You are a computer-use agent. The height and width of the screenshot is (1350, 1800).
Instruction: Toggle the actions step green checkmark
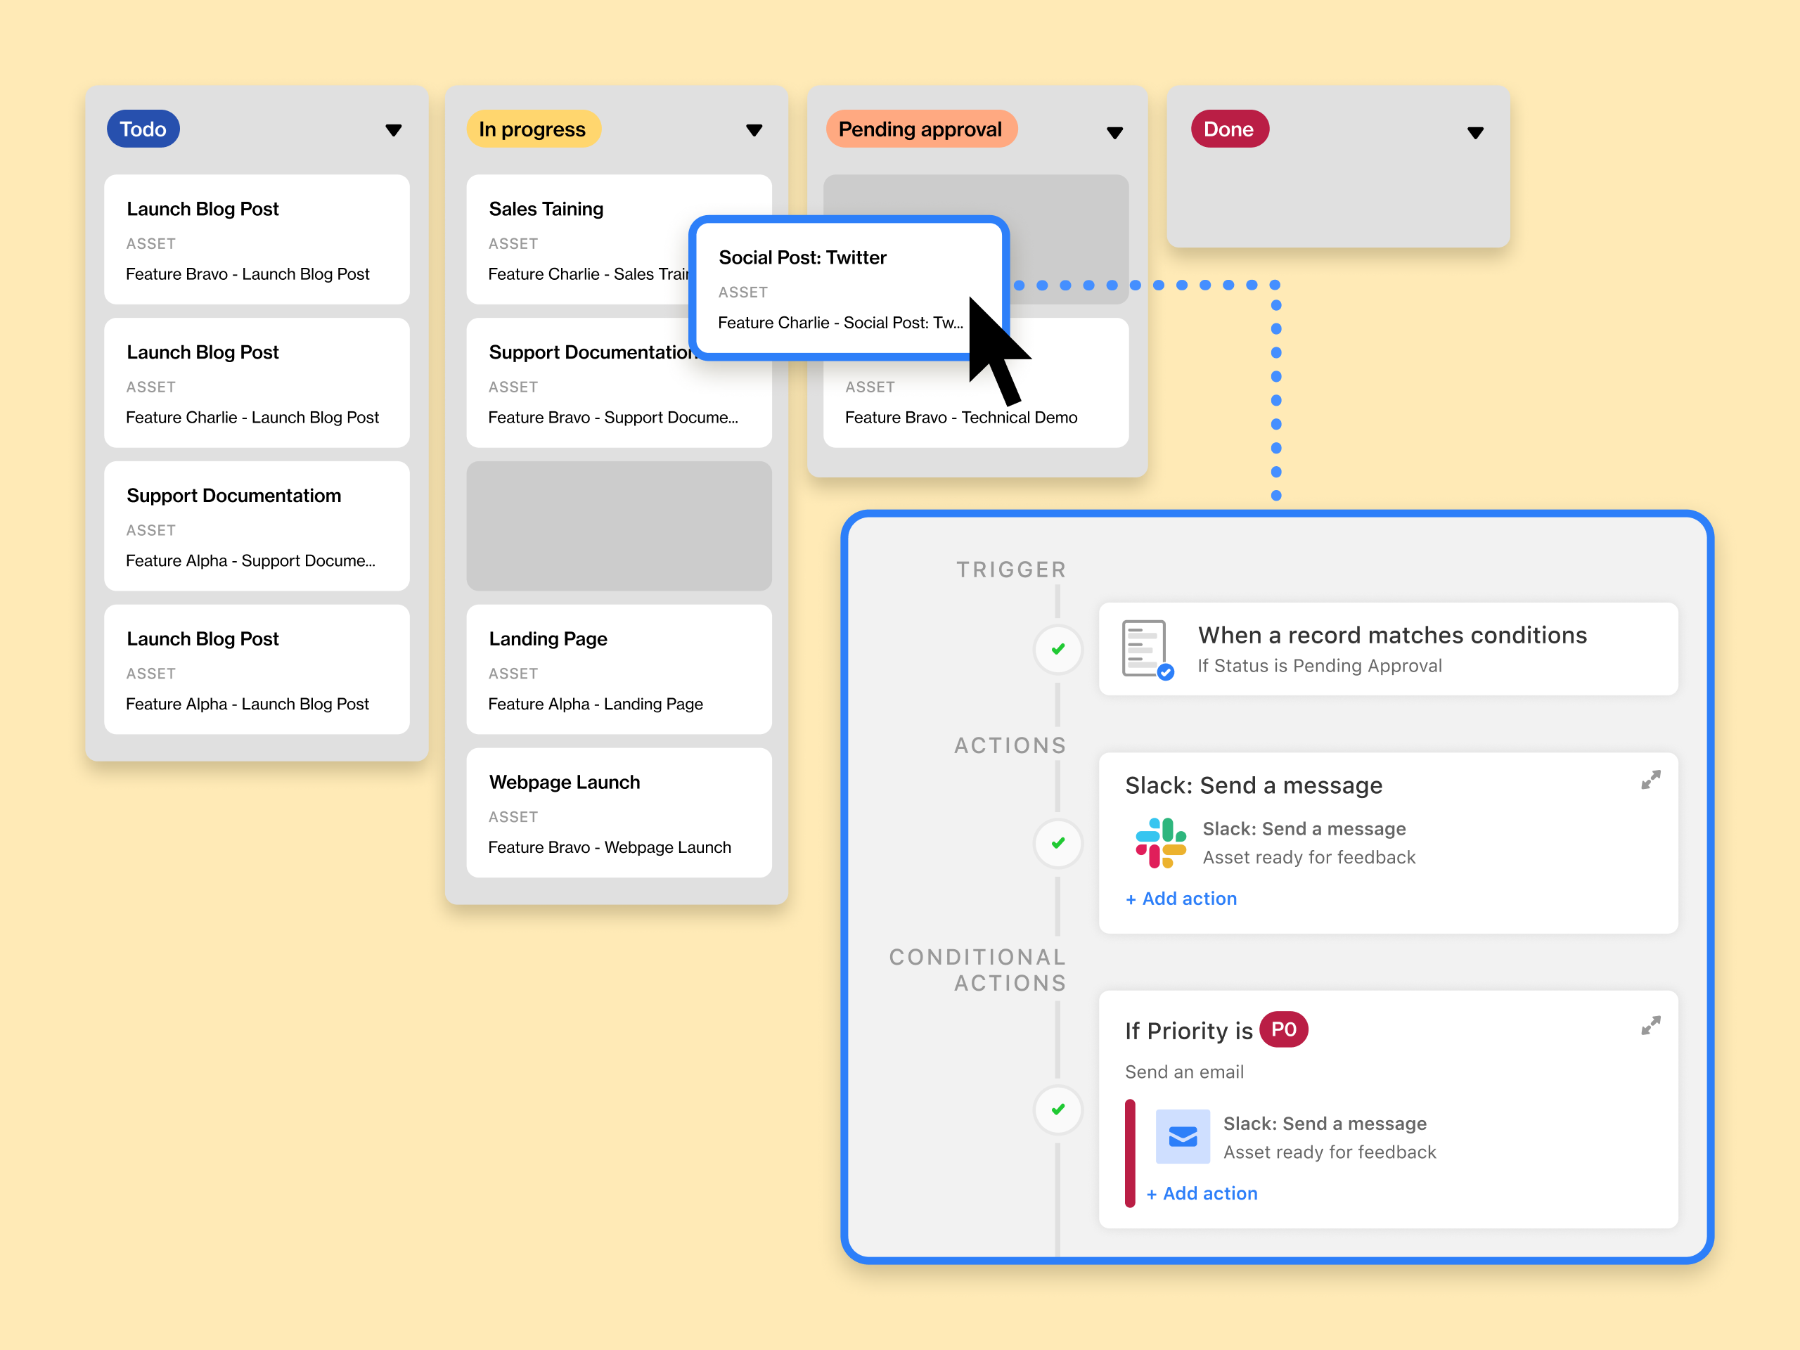pos(1058,843)
